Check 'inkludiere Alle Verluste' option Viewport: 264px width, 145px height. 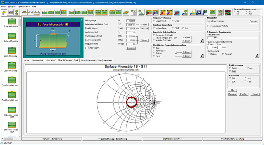tap(208, 26)
